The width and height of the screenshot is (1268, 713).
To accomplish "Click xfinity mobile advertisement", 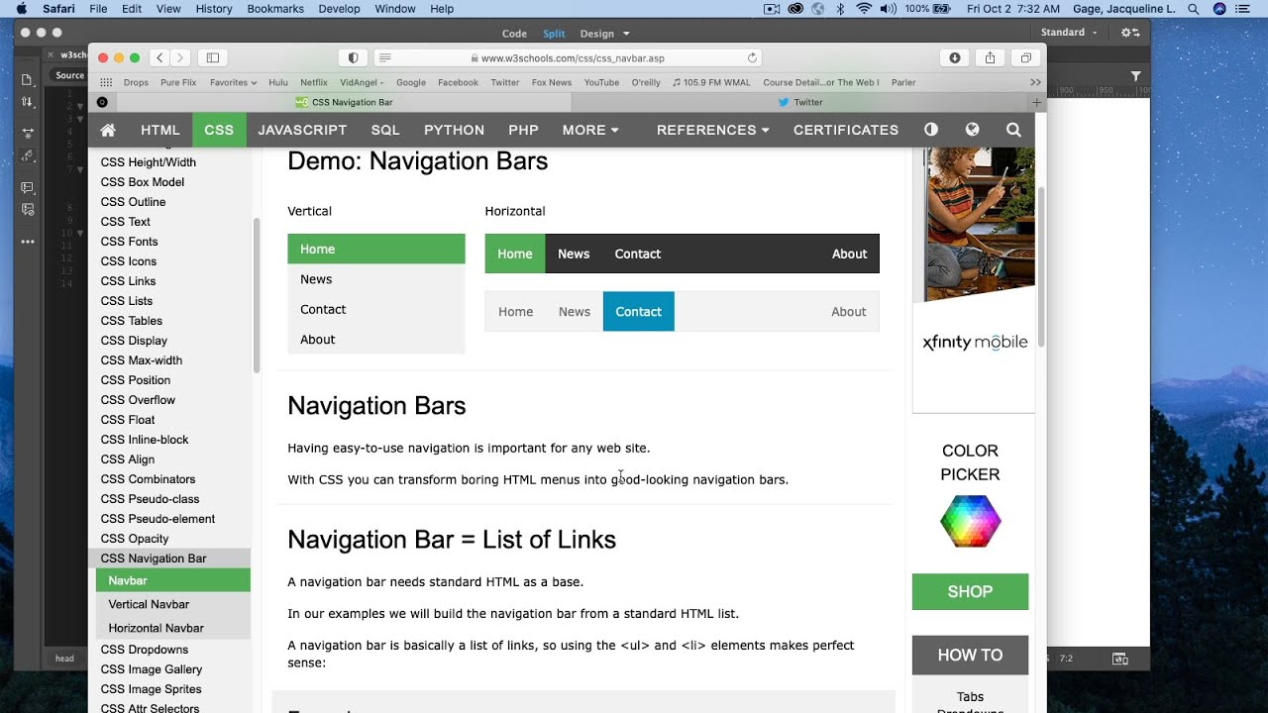I will [x=974, y=280].
